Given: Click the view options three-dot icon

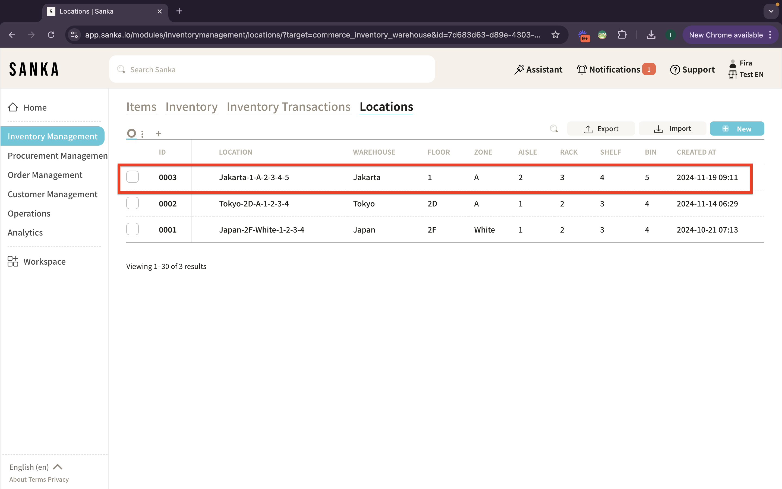Looking at the screenshot, I should [142, 134].
